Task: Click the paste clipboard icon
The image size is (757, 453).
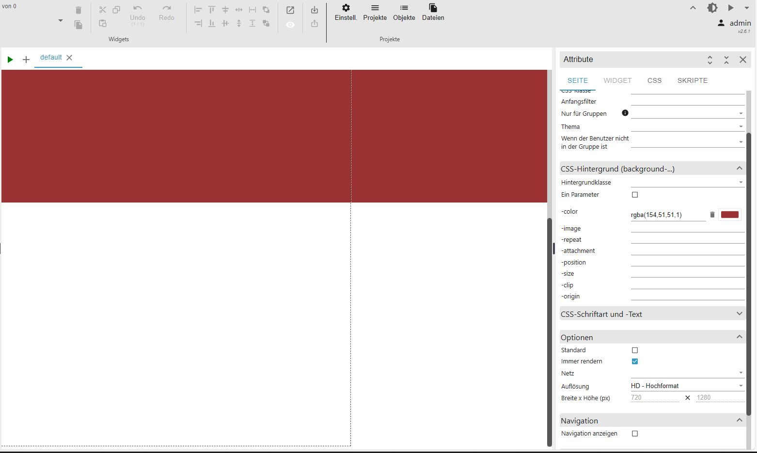Action: click(x=103, y=23)
